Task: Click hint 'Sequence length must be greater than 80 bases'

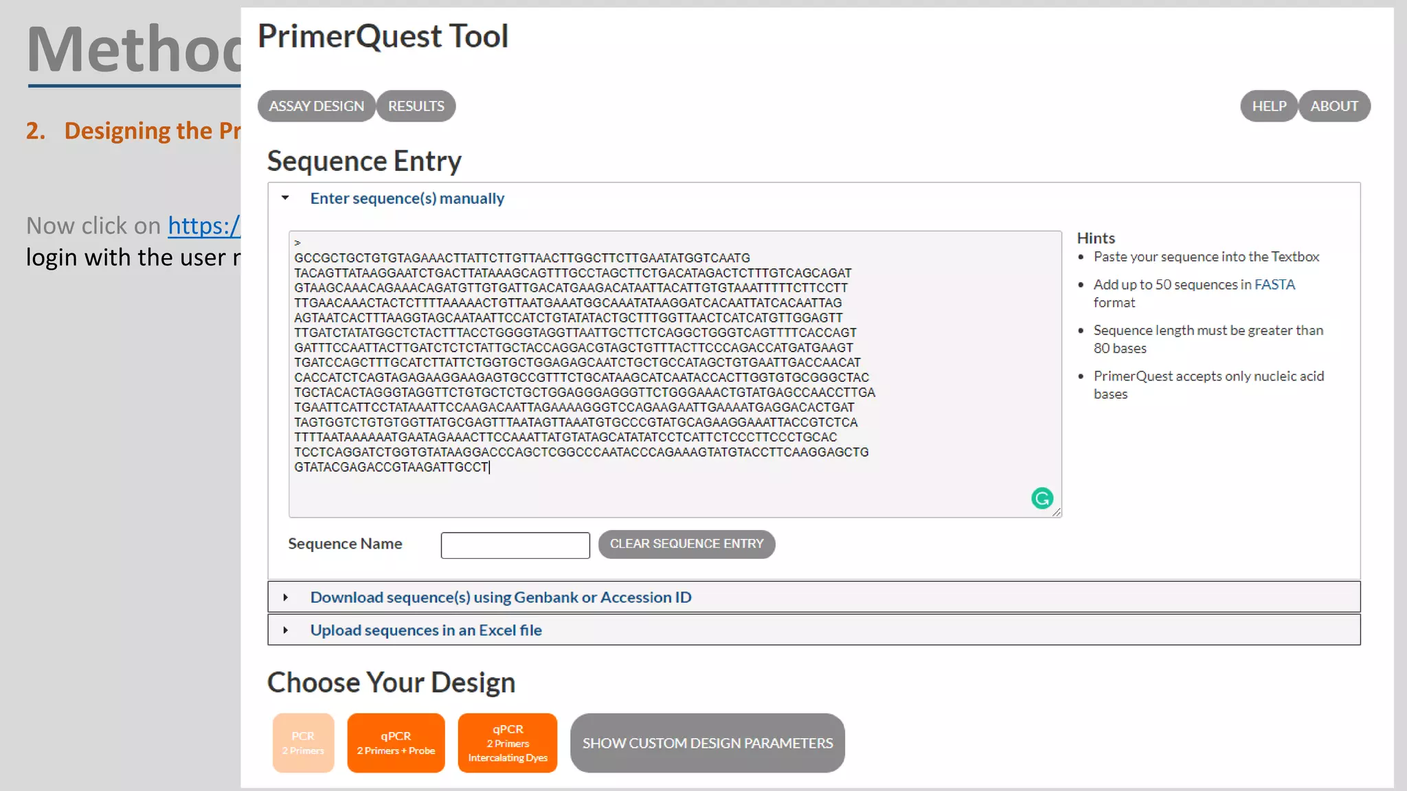Action: point(1208,339)
